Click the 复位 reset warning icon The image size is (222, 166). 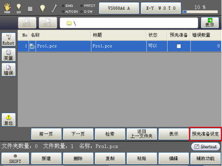[x=9, y=120]
